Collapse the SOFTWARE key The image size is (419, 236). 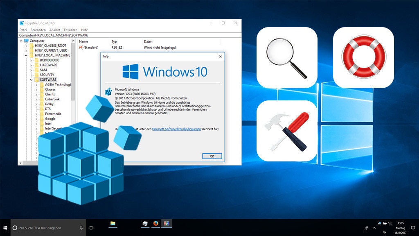point(31,80)
